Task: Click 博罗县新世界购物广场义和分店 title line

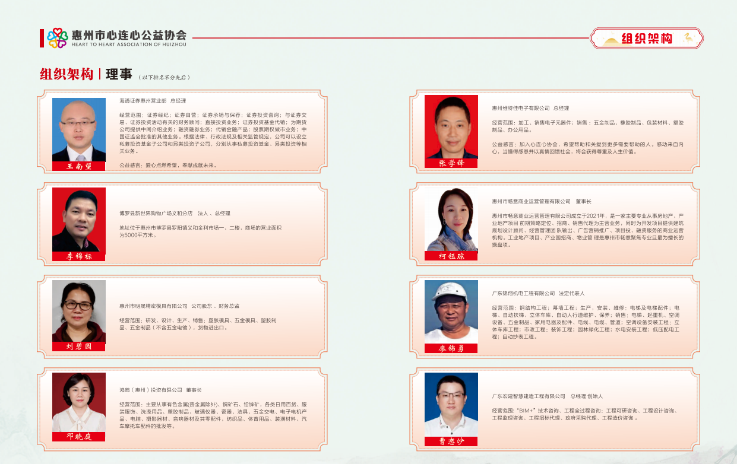Action: tap(175, 213)
